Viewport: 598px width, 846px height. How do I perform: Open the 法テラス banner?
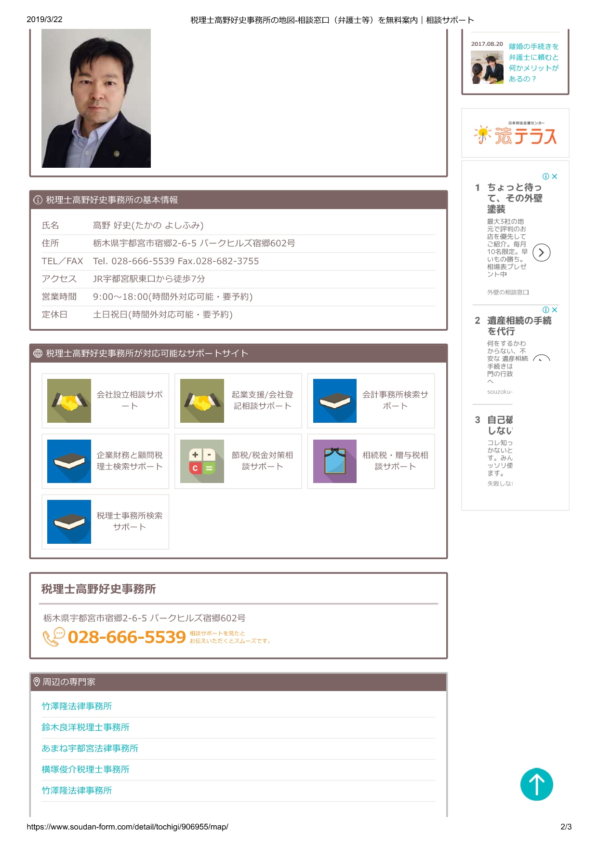515,134
